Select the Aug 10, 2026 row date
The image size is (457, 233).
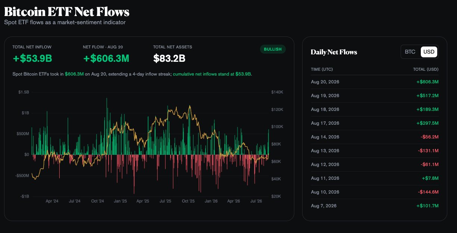coord(325,192)
